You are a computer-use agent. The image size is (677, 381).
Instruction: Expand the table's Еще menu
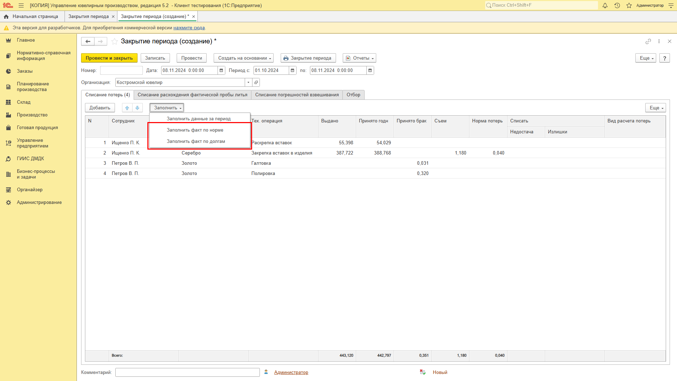(x=656, y=108)
